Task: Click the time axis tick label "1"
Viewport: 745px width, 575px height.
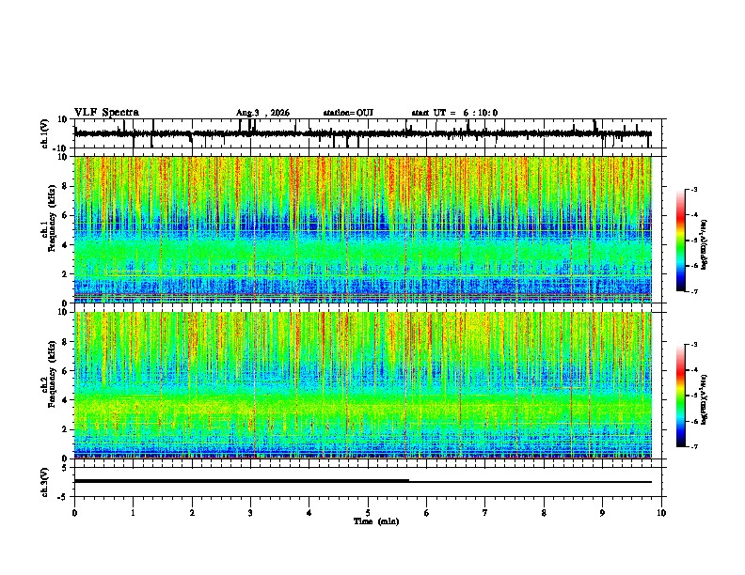Action: [x=133, y=513]
